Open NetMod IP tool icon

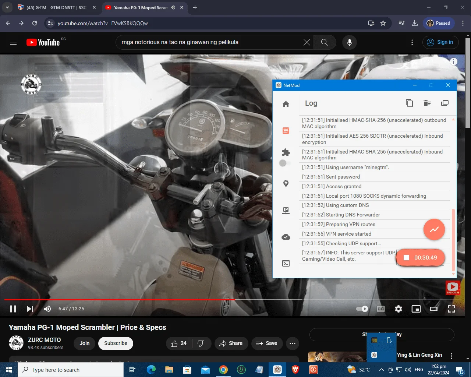[x=286, y=210]
